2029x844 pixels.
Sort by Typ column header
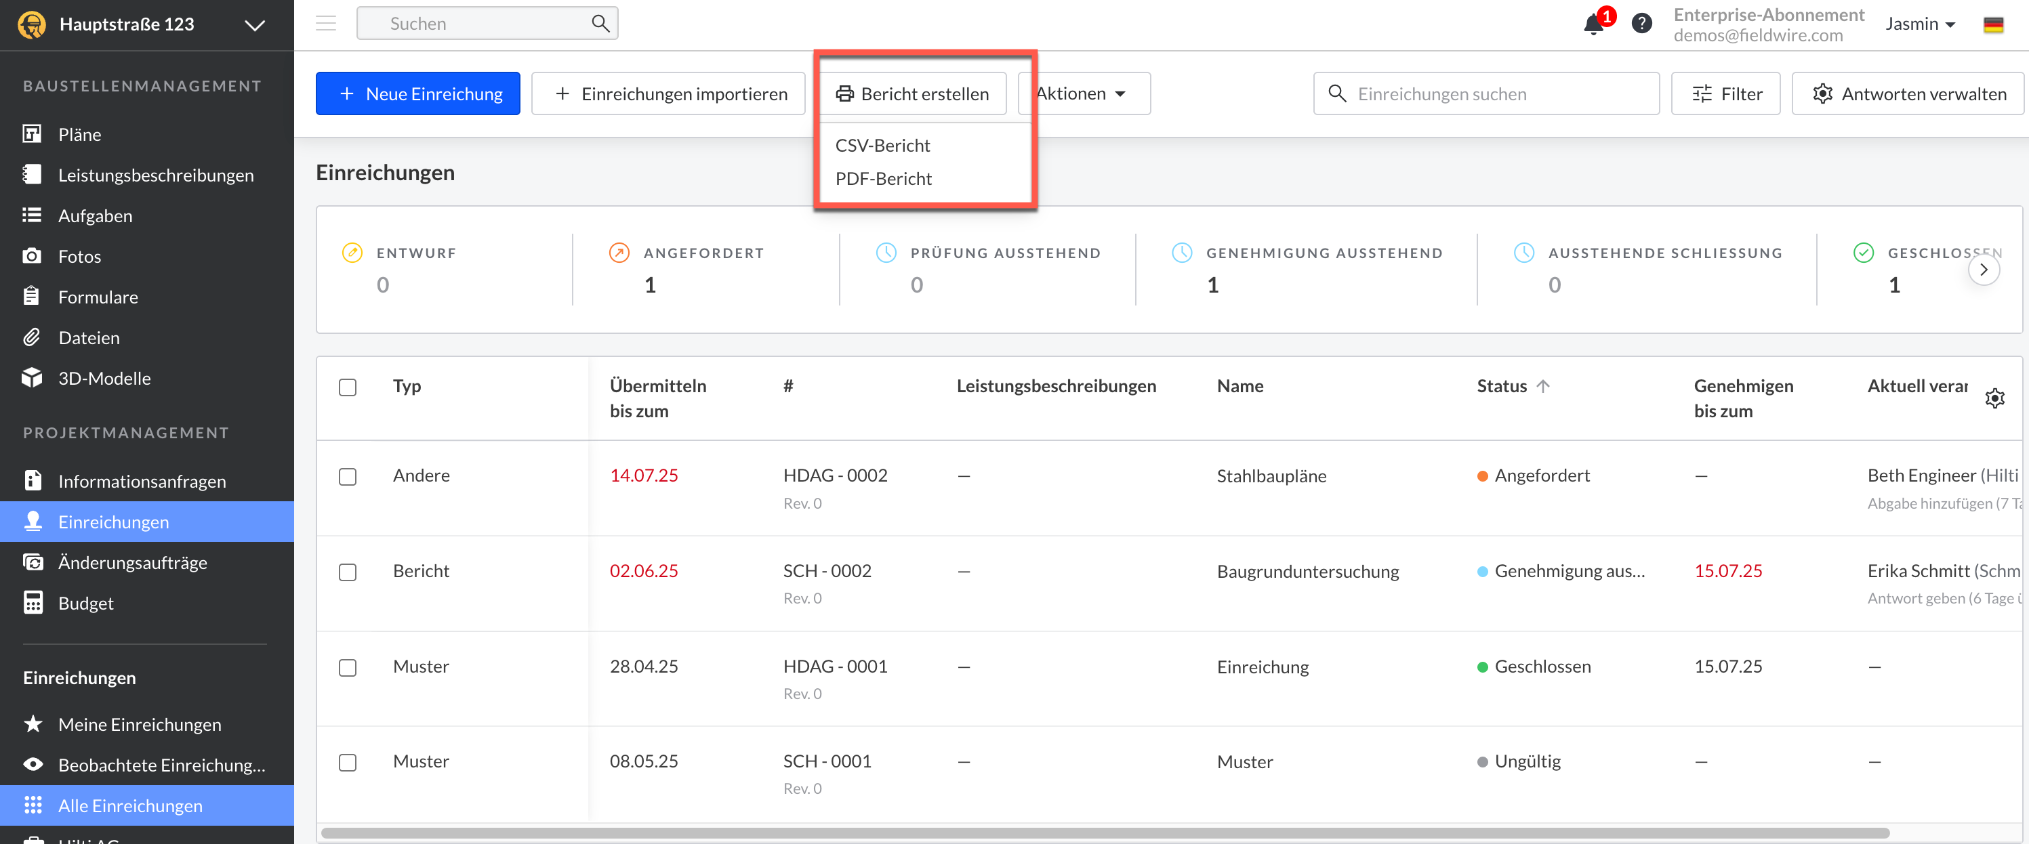click(407, 386)
